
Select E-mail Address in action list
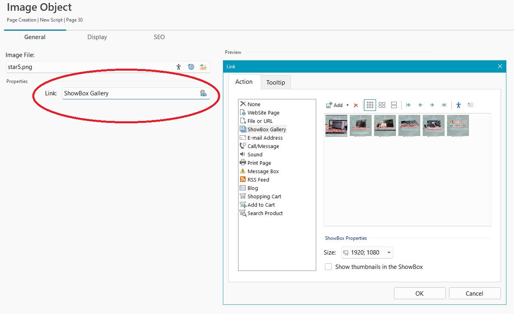265,138
